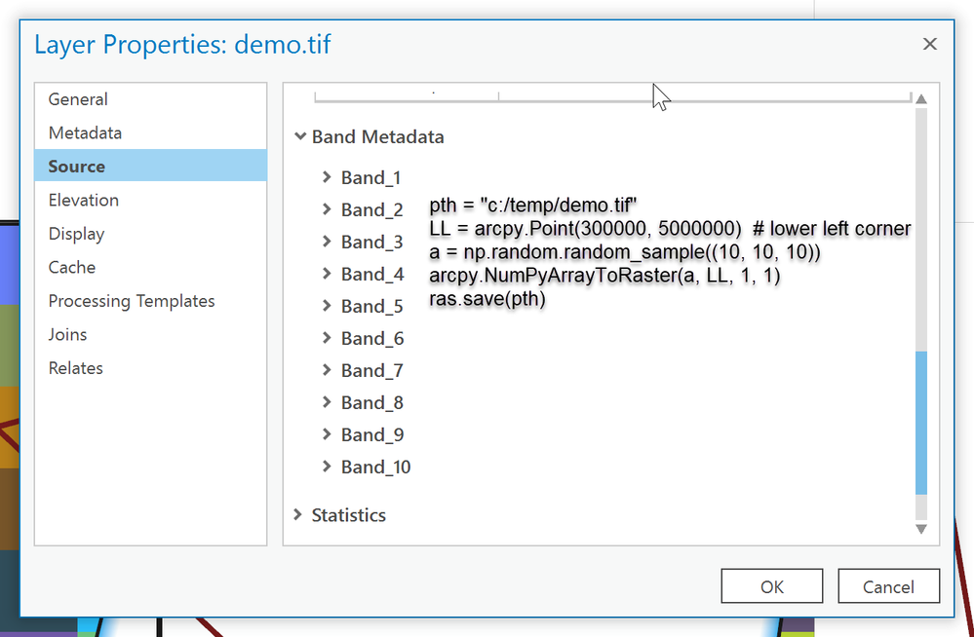The width and height of the screenshot is (974, 637).
Task: Go to the Display tab
Action: [x=76, y=234]
